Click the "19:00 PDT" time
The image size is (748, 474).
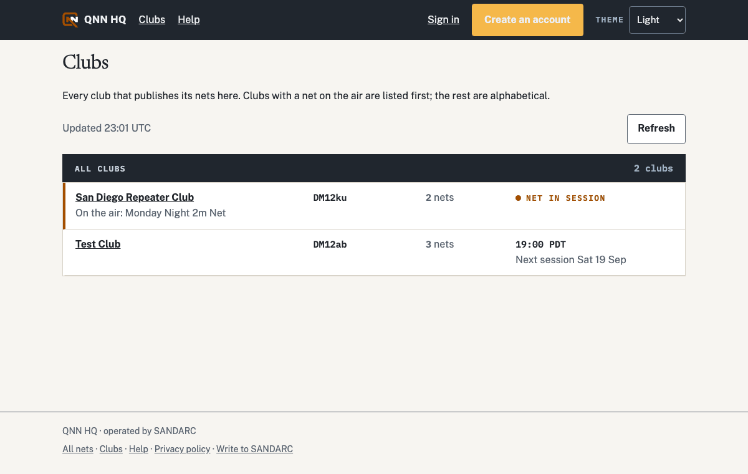(540, 244)
